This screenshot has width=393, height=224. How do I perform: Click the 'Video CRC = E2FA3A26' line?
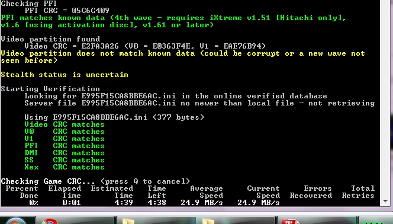145,46
